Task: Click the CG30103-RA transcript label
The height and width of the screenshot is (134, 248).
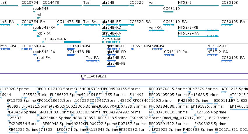Action: 233,21
